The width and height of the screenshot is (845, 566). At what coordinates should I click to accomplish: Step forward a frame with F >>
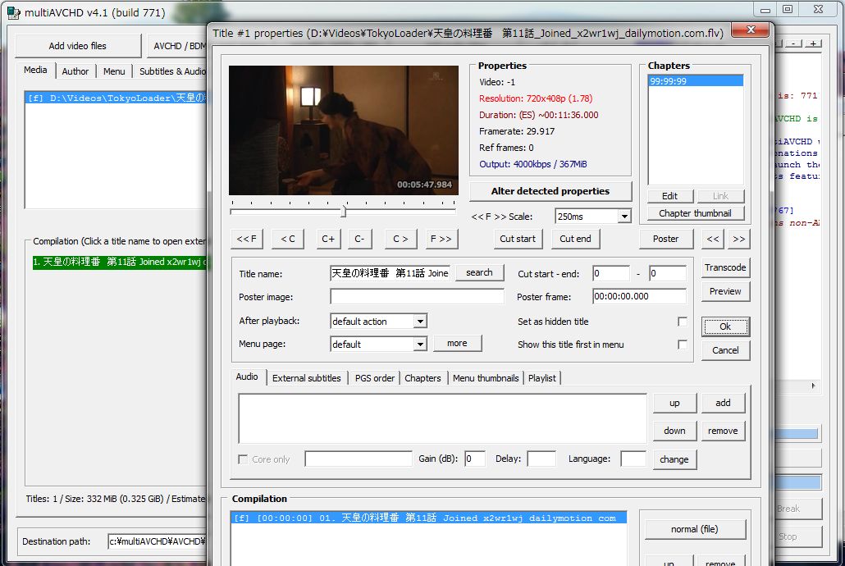[441, 239]
